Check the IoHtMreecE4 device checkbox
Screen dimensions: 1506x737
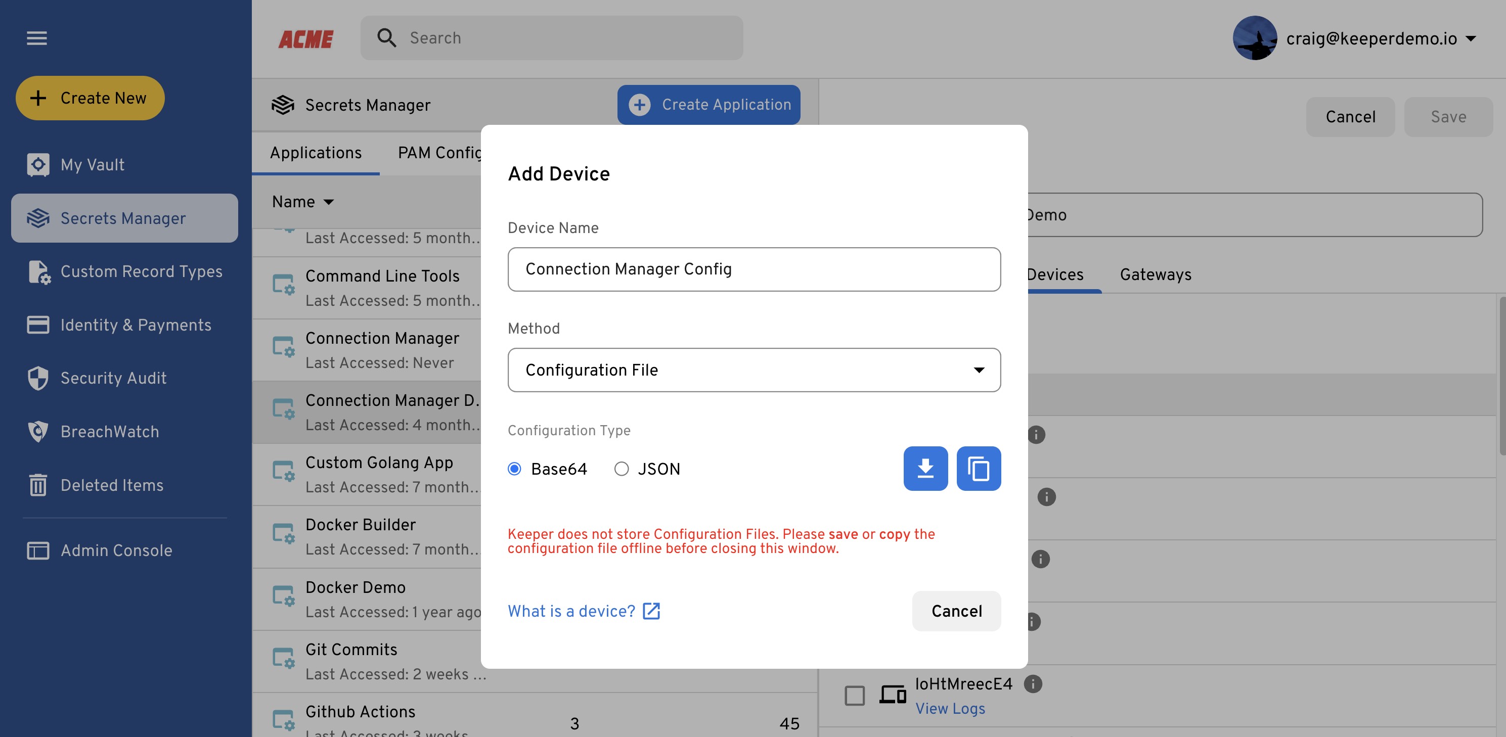(x=854, y=696)
